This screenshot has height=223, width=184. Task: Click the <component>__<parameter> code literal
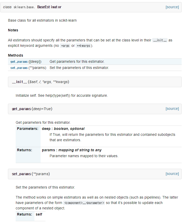[84, 203]
